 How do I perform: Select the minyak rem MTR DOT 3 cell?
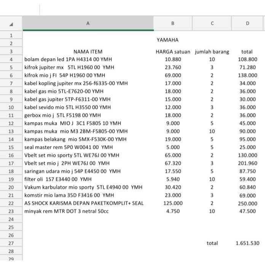click(x=67, y=211)
